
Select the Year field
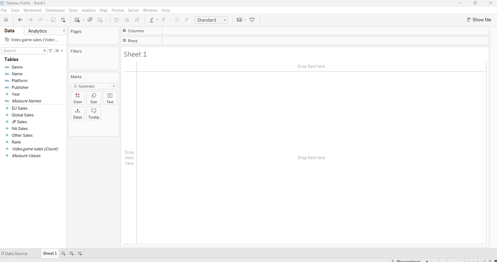(x=16, y=94)
